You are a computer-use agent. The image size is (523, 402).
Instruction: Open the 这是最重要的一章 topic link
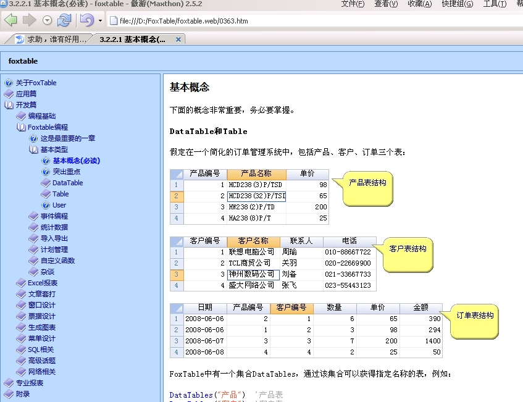(68, 138)
